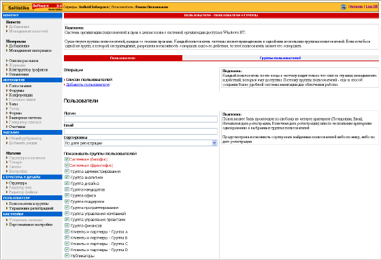Click Установки системы in the sidebar
The height and width of the screenshot is (260, 381).
26,220
